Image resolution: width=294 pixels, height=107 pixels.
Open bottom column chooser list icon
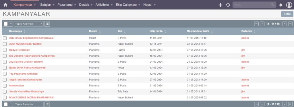47,104
